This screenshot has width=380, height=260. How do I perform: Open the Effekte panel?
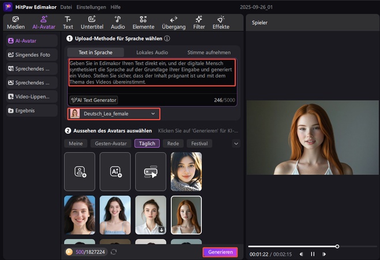(220, 23)
